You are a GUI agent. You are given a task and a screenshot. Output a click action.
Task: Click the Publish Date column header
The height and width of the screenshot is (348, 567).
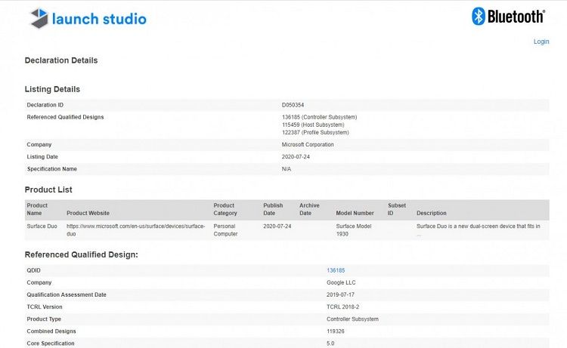[273, 209]
